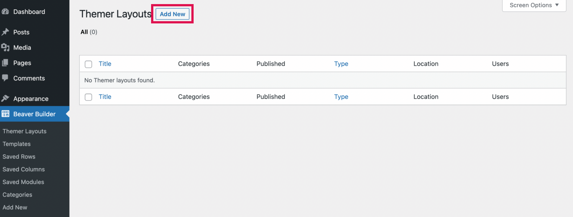This screenshot has height=217, width=573.
Task: Sort by Type in table footer
Action: pyautogui.click(x=341, y=97)
